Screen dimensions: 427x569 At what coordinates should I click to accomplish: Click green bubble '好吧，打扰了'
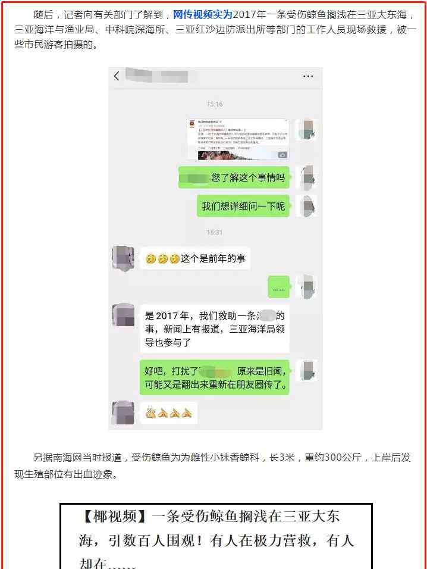point(215,377)
